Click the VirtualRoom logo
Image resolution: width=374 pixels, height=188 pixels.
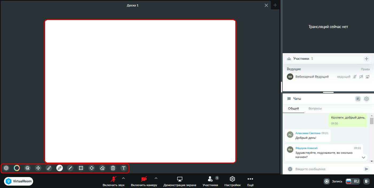point(19,181)
